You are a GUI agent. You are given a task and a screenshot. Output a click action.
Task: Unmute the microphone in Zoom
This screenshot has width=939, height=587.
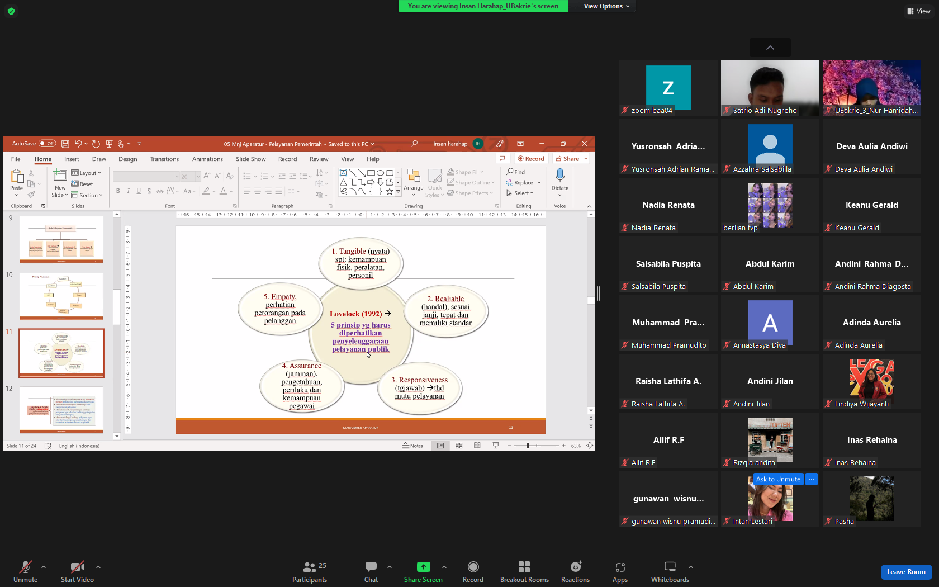(x=26, y=572)
